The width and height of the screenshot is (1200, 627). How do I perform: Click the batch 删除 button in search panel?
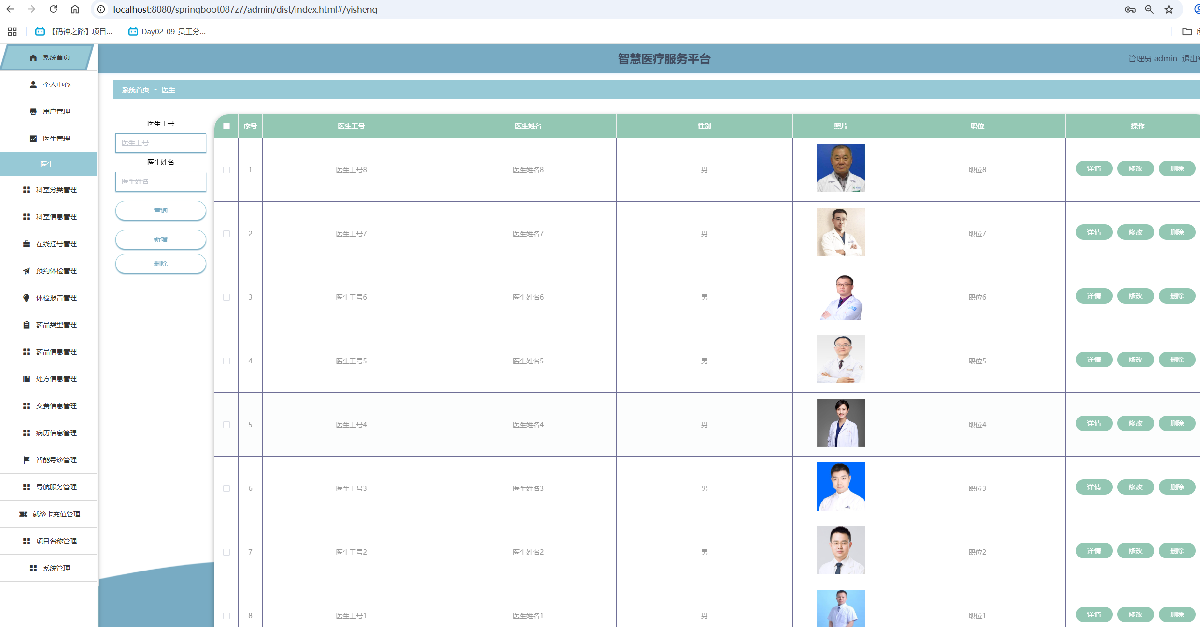(x=161, y=264)
